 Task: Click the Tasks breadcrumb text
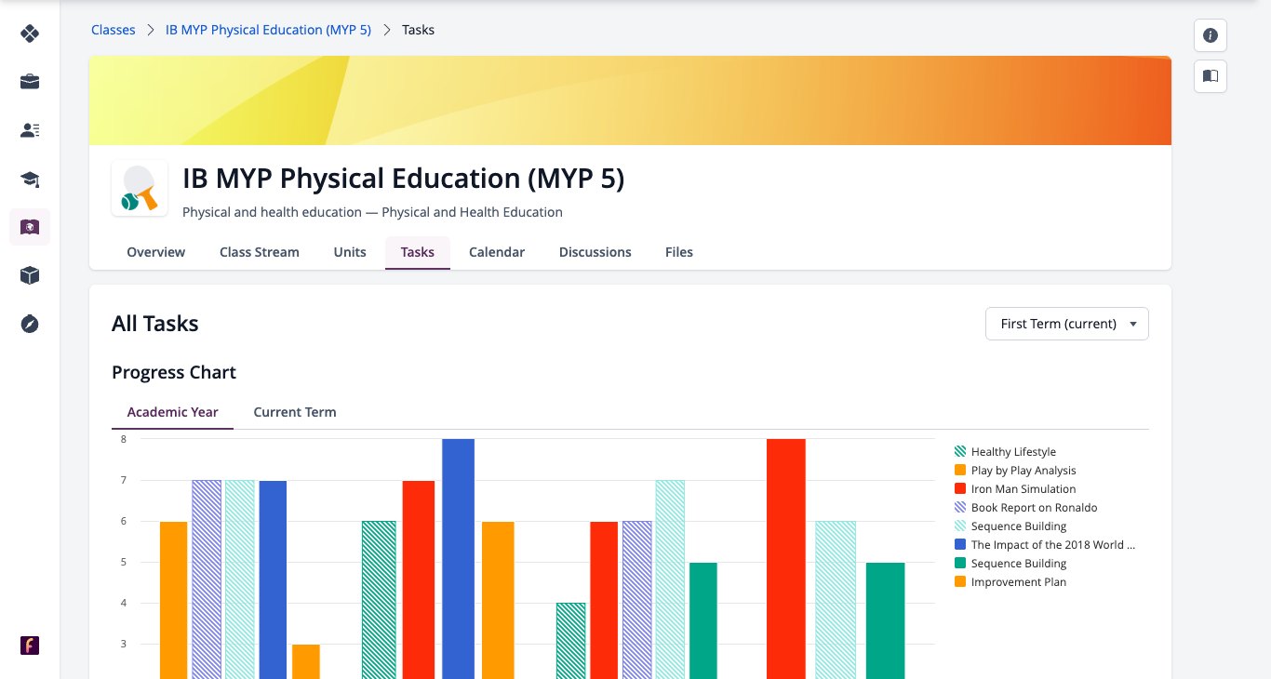(418, 30)
